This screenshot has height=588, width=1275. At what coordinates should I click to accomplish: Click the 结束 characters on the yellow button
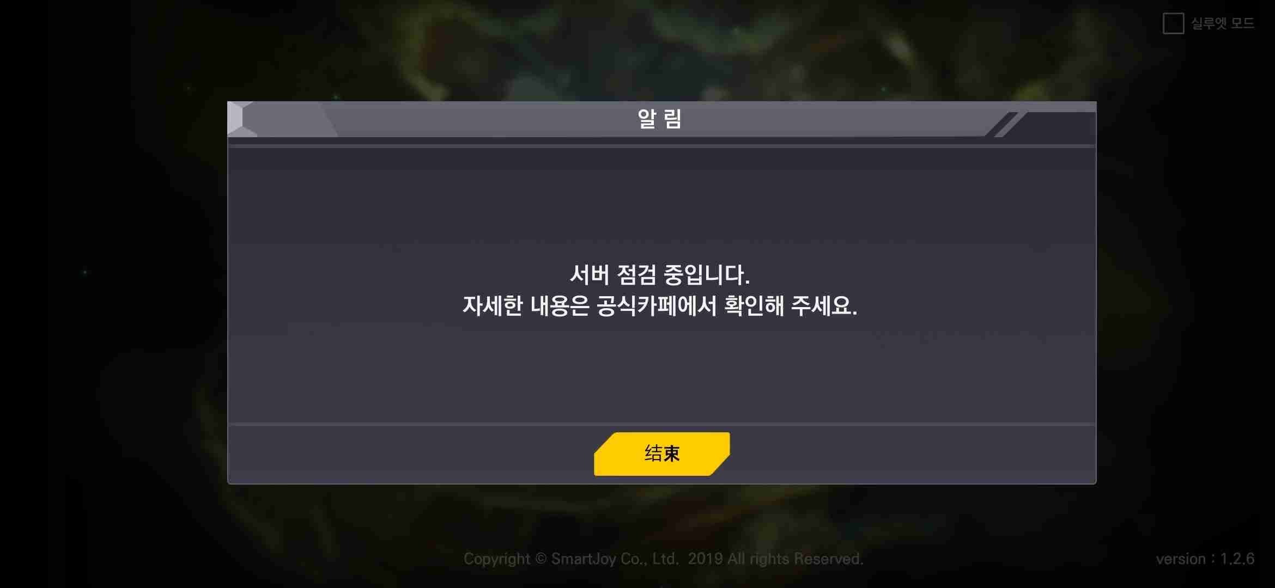[662, 454]
